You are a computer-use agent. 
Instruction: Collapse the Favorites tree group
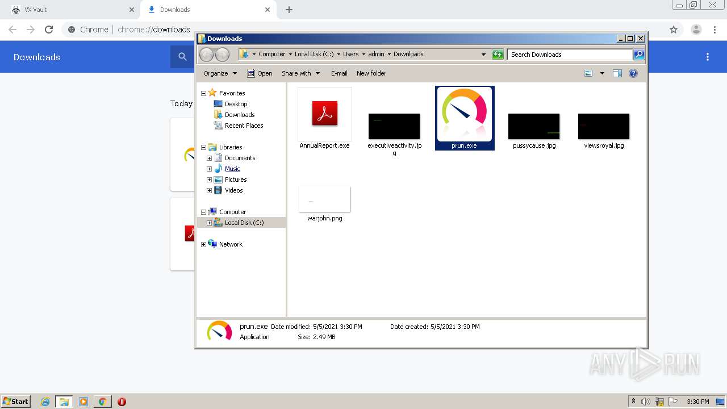[203, 93]
